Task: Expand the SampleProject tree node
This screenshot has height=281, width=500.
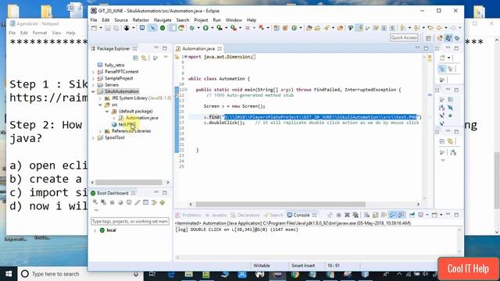Action: click(94, 78)
